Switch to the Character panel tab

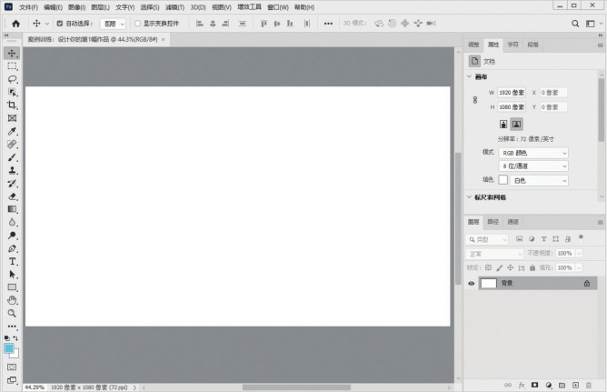[x=512, y=45]
